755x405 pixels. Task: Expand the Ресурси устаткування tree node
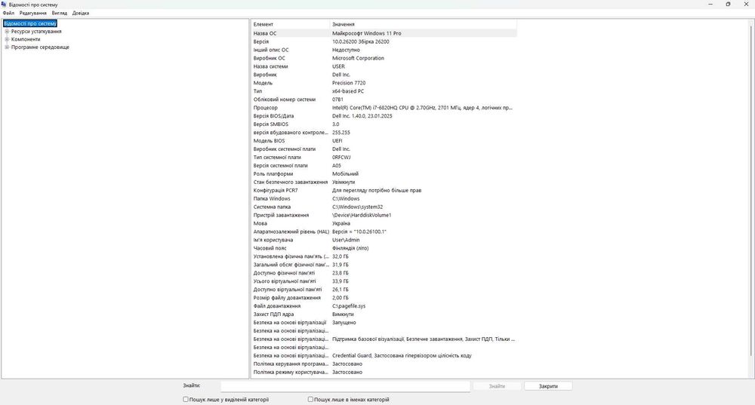pyautogui.click(x=8, y=31)
